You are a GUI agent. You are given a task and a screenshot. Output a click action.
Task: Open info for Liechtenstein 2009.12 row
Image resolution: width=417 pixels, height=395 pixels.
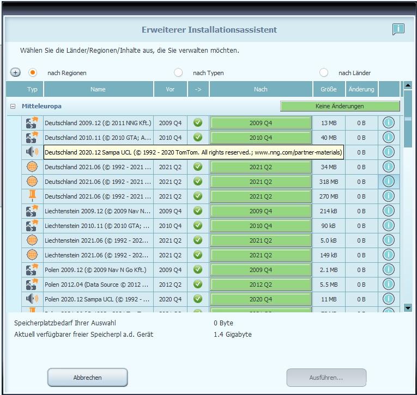(388, 211)
